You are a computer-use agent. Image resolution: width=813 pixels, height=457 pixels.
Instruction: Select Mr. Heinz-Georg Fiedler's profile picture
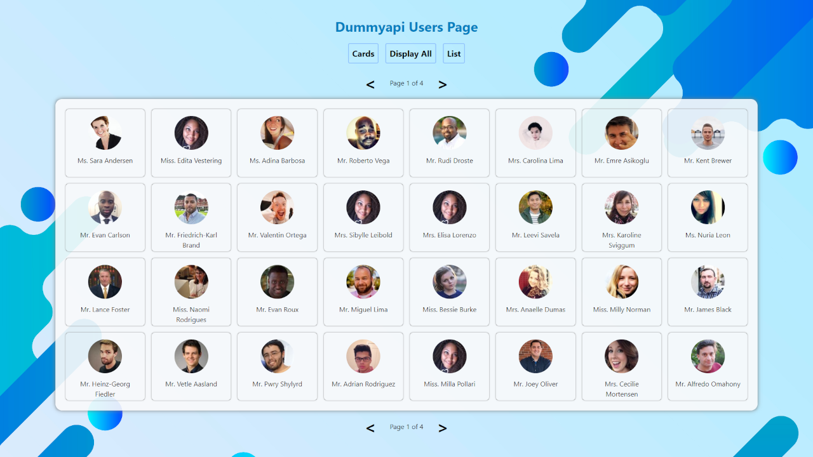click(x=105, y=356)
